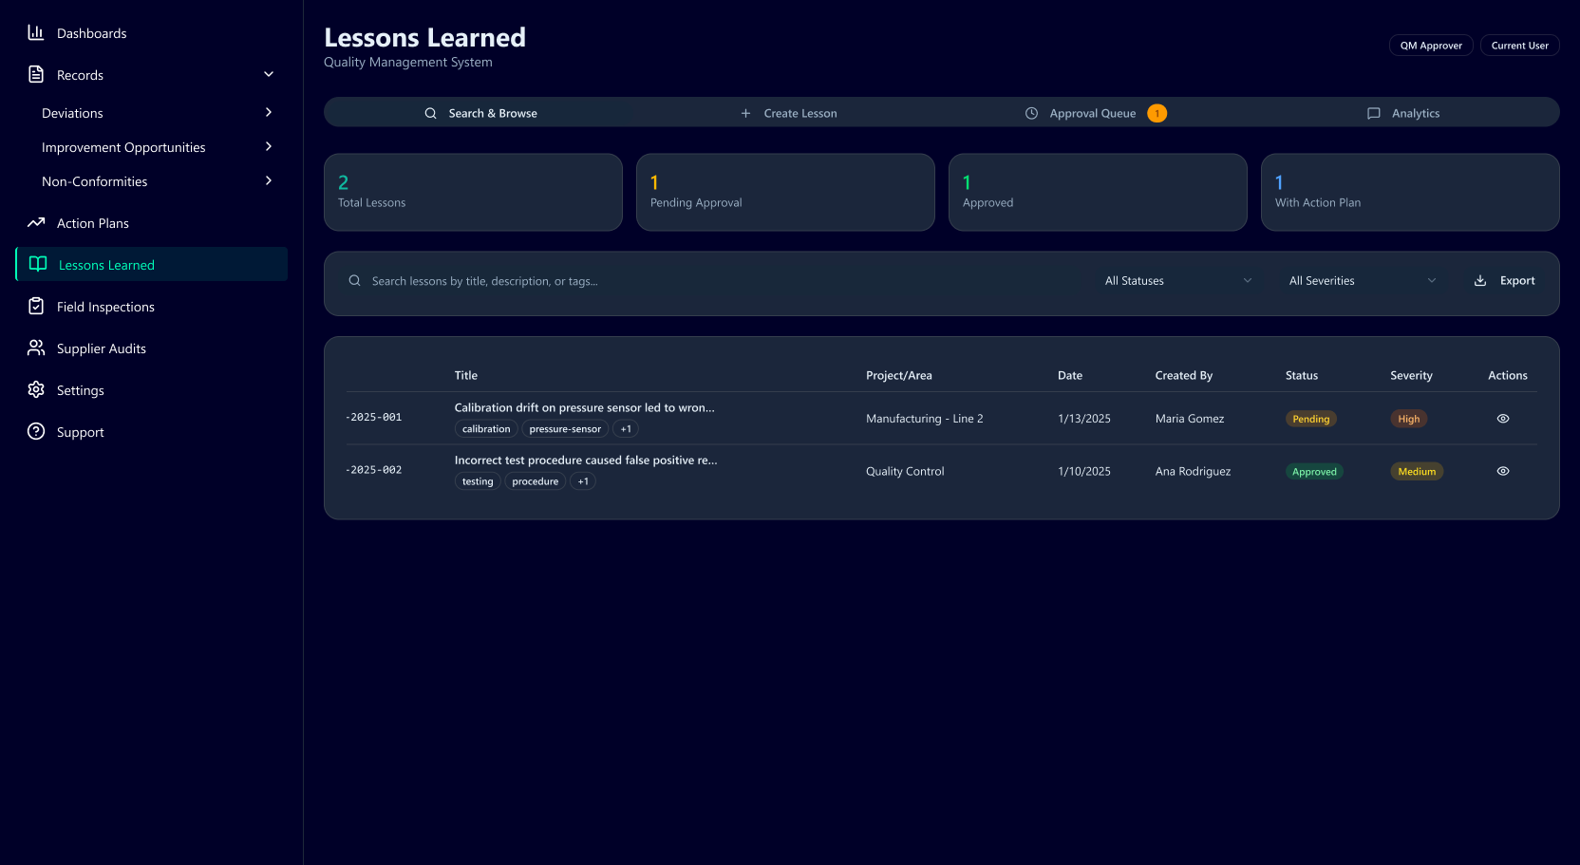Click the Export download icon

pyautogui.click(x=1480, y=281)
